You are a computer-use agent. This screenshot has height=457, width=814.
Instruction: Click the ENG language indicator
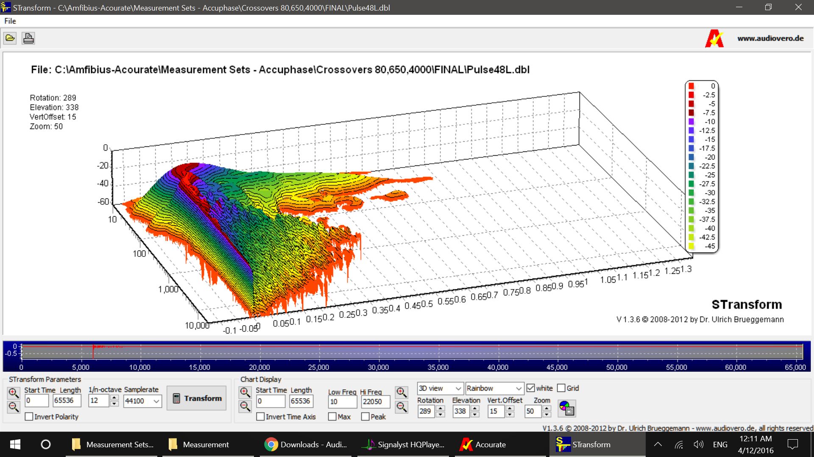coord(720,444)
